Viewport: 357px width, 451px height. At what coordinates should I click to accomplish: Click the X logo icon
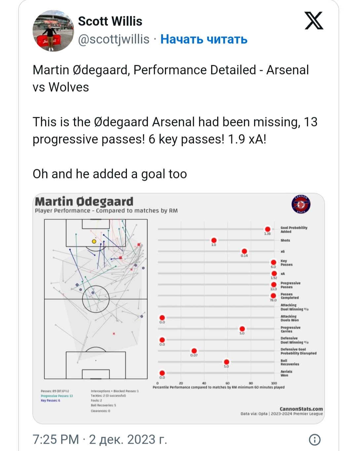coord(313,21)
